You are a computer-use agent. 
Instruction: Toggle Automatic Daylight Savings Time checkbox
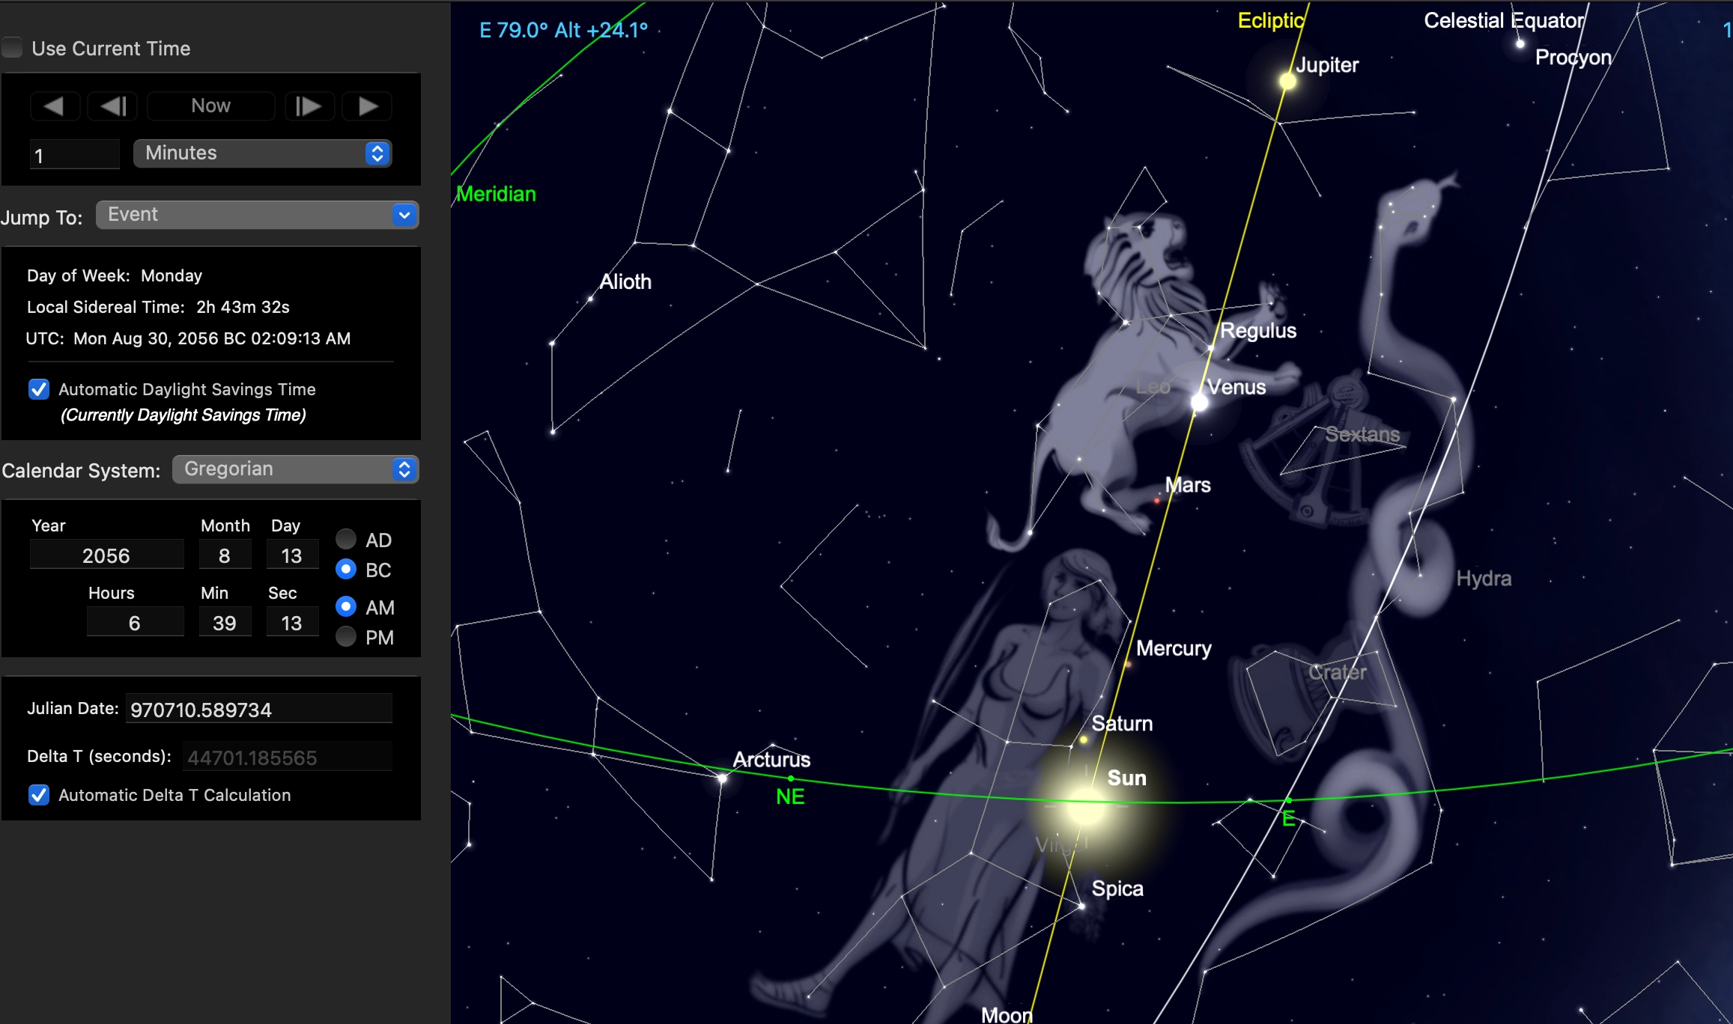[x=39, y=389]
